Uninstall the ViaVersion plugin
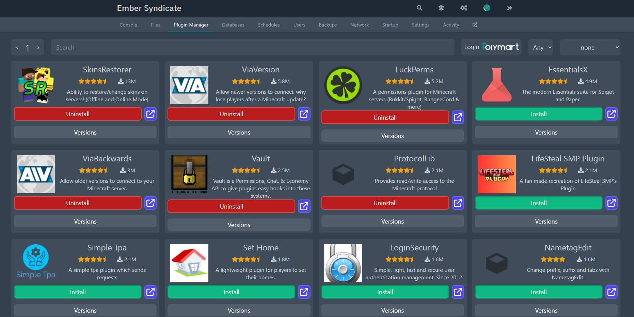634x317 pixels. coord(232,114)
